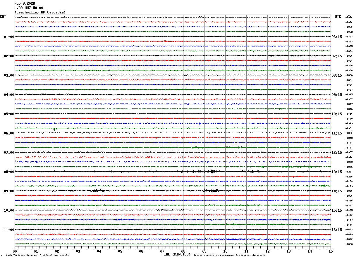354x259 pixels.
Task: Click the blue spike near minute 9 at 05:30
Action: (x=200, y=124)
